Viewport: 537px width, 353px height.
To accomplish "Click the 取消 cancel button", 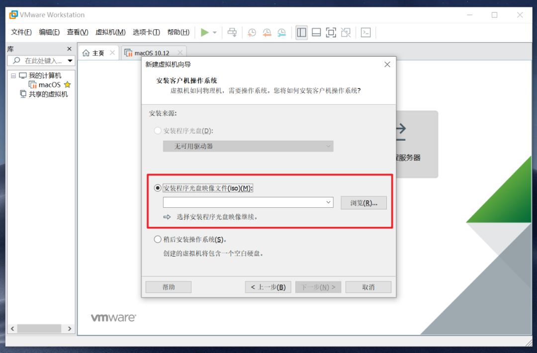I will (368, 287).
